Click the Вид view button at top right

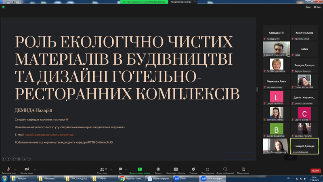[x=308, y=7]
